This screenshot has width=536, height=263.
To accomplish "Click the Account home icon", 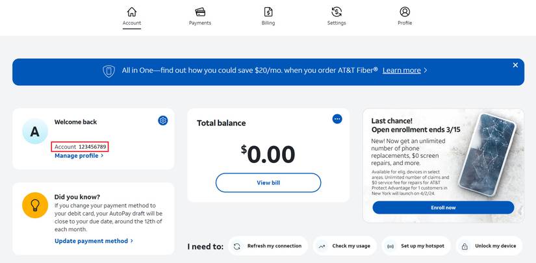I will [x=132, y=12].
